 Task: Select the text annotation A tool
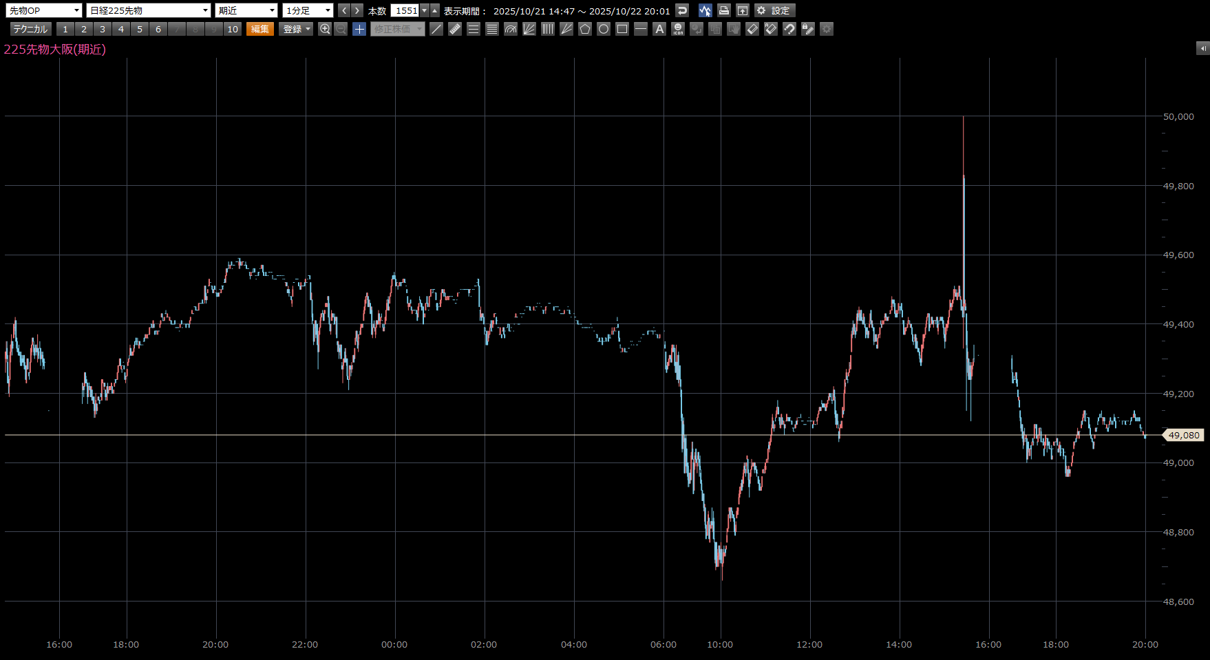(659, 29)
